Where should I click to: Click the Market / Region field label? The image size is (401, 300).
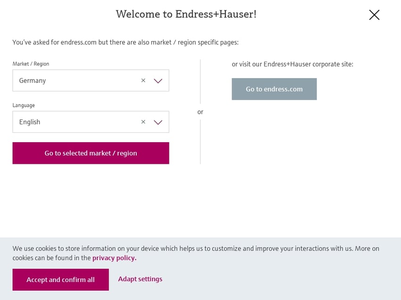(x=31, y=64)
